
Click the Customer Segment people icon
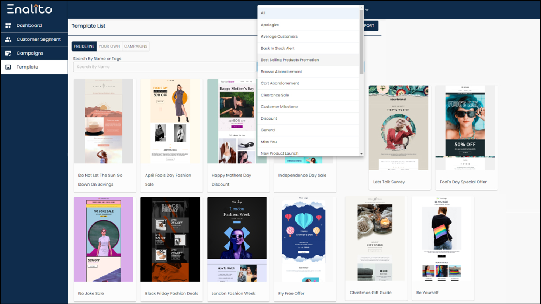point(8,39)
